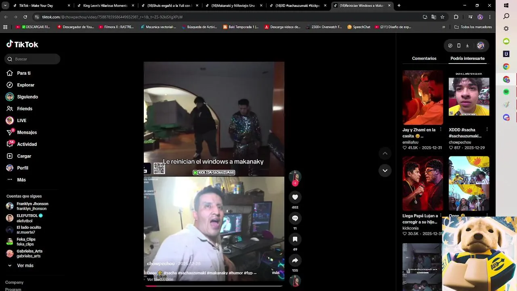
Task: Click the download app icon in header
Action: [x=467, y=46]
